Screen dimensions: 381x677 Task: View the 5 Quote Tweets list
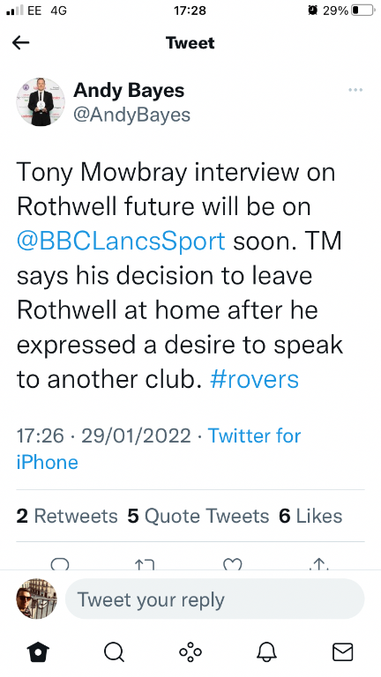198,516
